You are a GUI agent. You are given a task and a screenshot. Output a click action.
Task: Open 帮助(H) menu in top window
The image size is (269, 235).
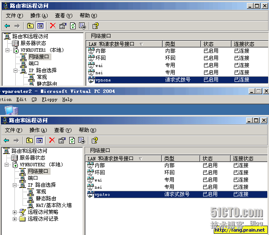pos(88,16)
